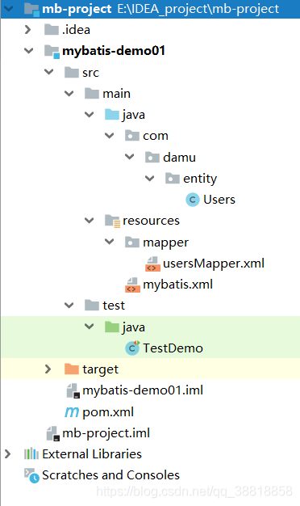
Task: Click the main folder icon
Action: [92, 94]
